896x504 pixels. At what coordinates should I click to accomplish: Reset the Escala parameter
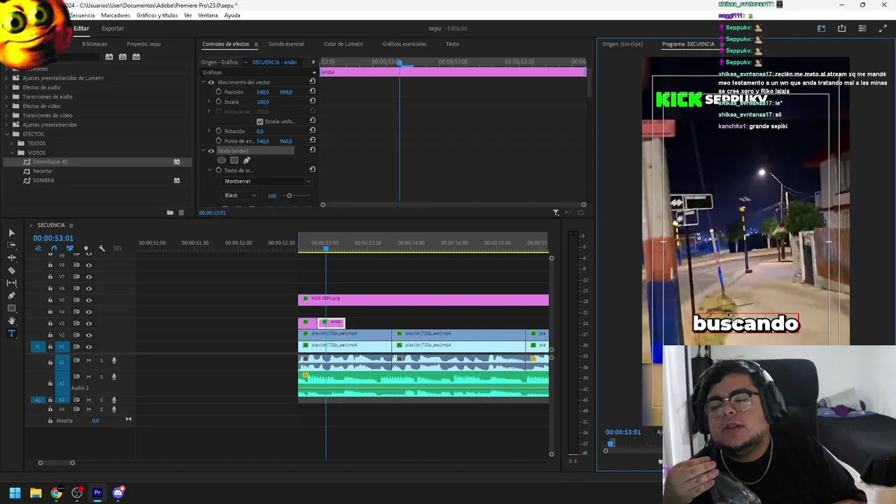point(312,101)
